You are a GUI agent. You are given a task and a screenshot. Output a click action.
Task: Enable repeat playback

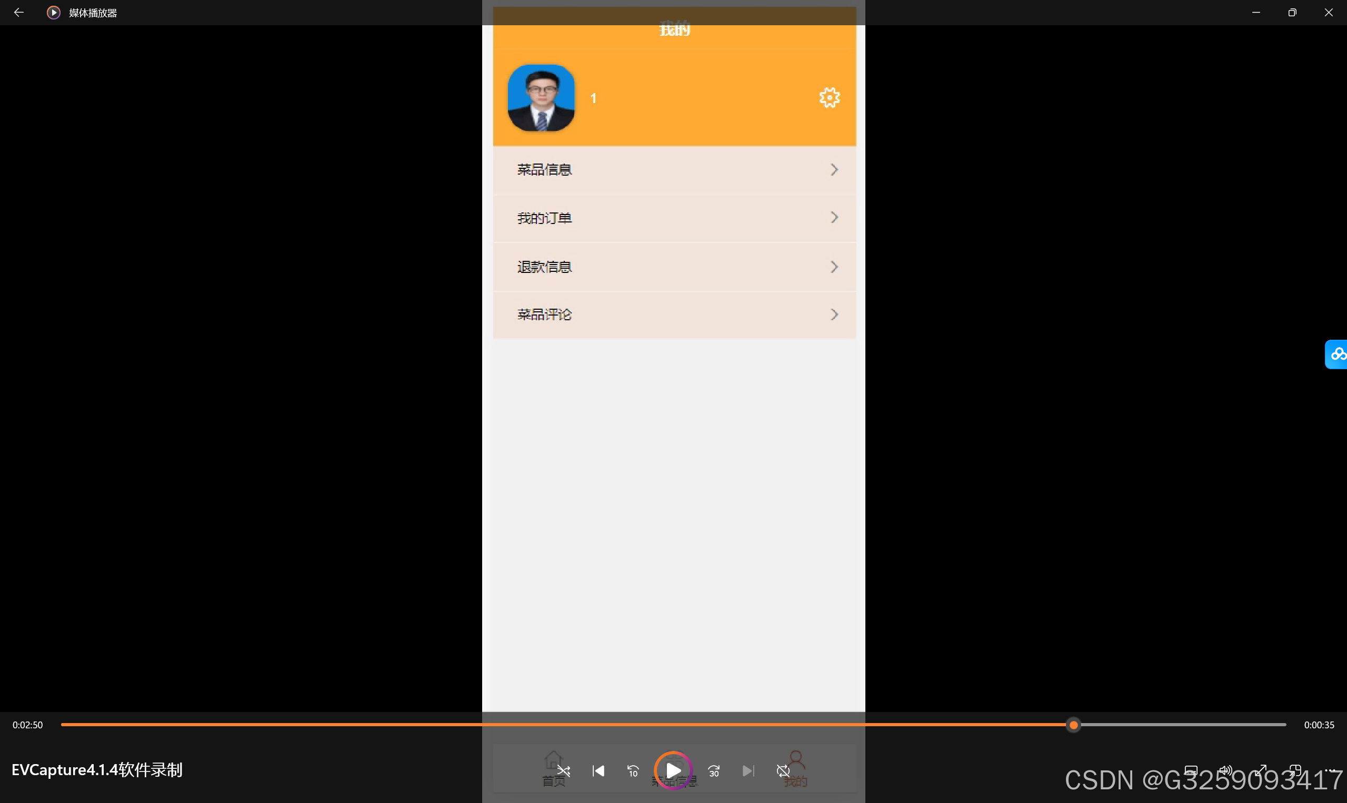point(782,770)
